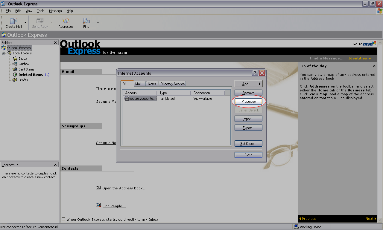Switch to the Mail tab
This screenshot has height=230, width=383.
(138, 84)
